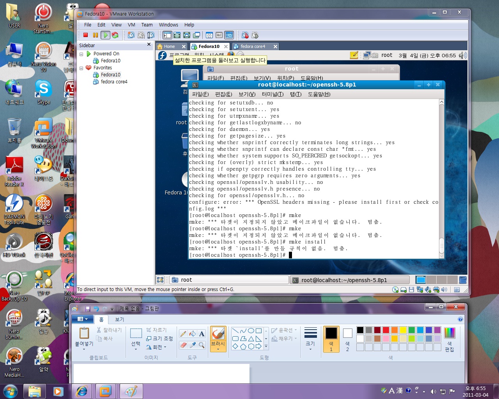Click the Reset virtual machine icon
The image size is (499, 399).
pyautogui.click(x=115, y=35)
